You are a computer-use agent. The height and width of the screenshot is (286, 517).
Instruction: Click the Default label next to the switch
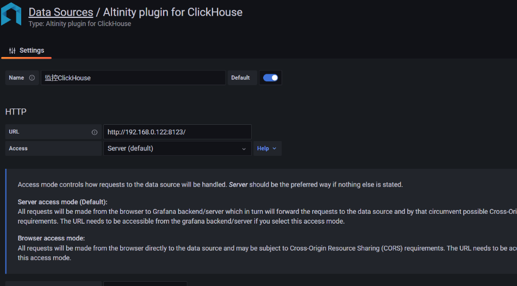click(240, 78)
